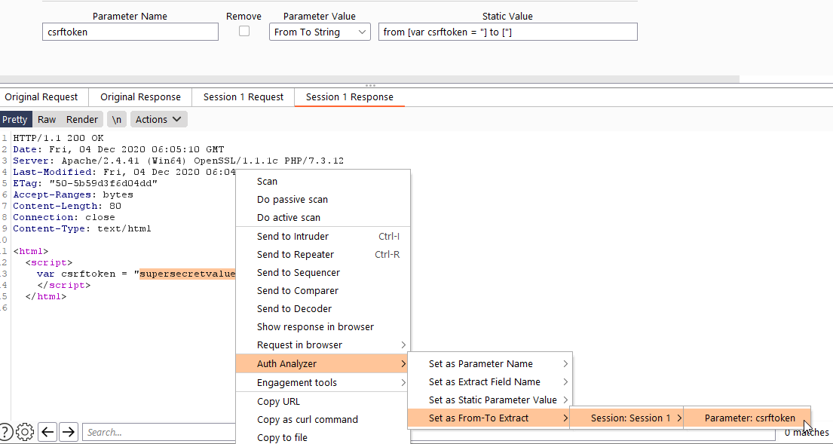This screenshot has height=444, width=833.
Task: Send request to Repeater
Action: tap(323, 254)
